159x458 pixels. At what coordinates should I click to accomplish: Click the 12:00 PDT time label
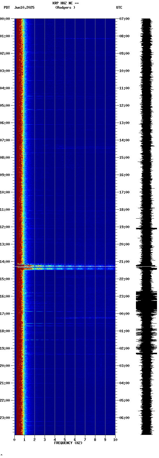[5, 227]
